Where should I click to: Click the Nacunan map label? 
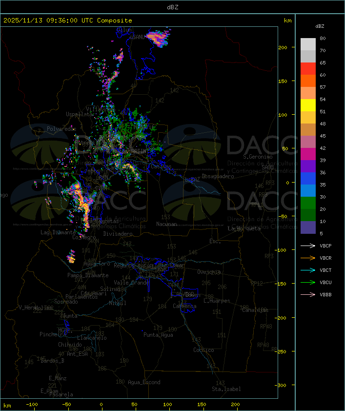click(x=166, y=224)
